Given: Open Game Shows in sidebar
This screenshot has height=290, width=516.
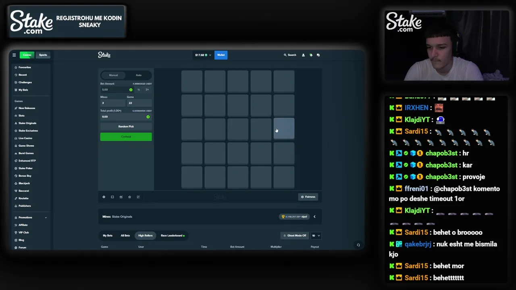Looking at the screenshot, I should point(24,146).
